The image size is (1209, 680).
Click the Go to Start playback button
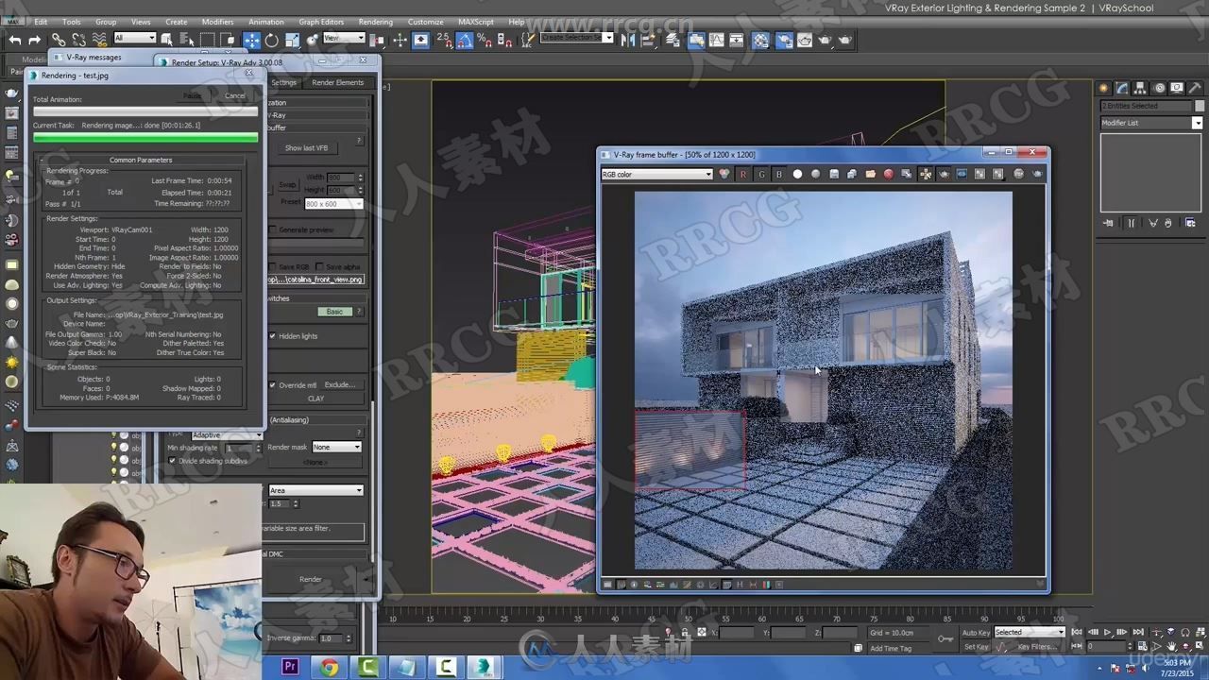point(1077,632)
